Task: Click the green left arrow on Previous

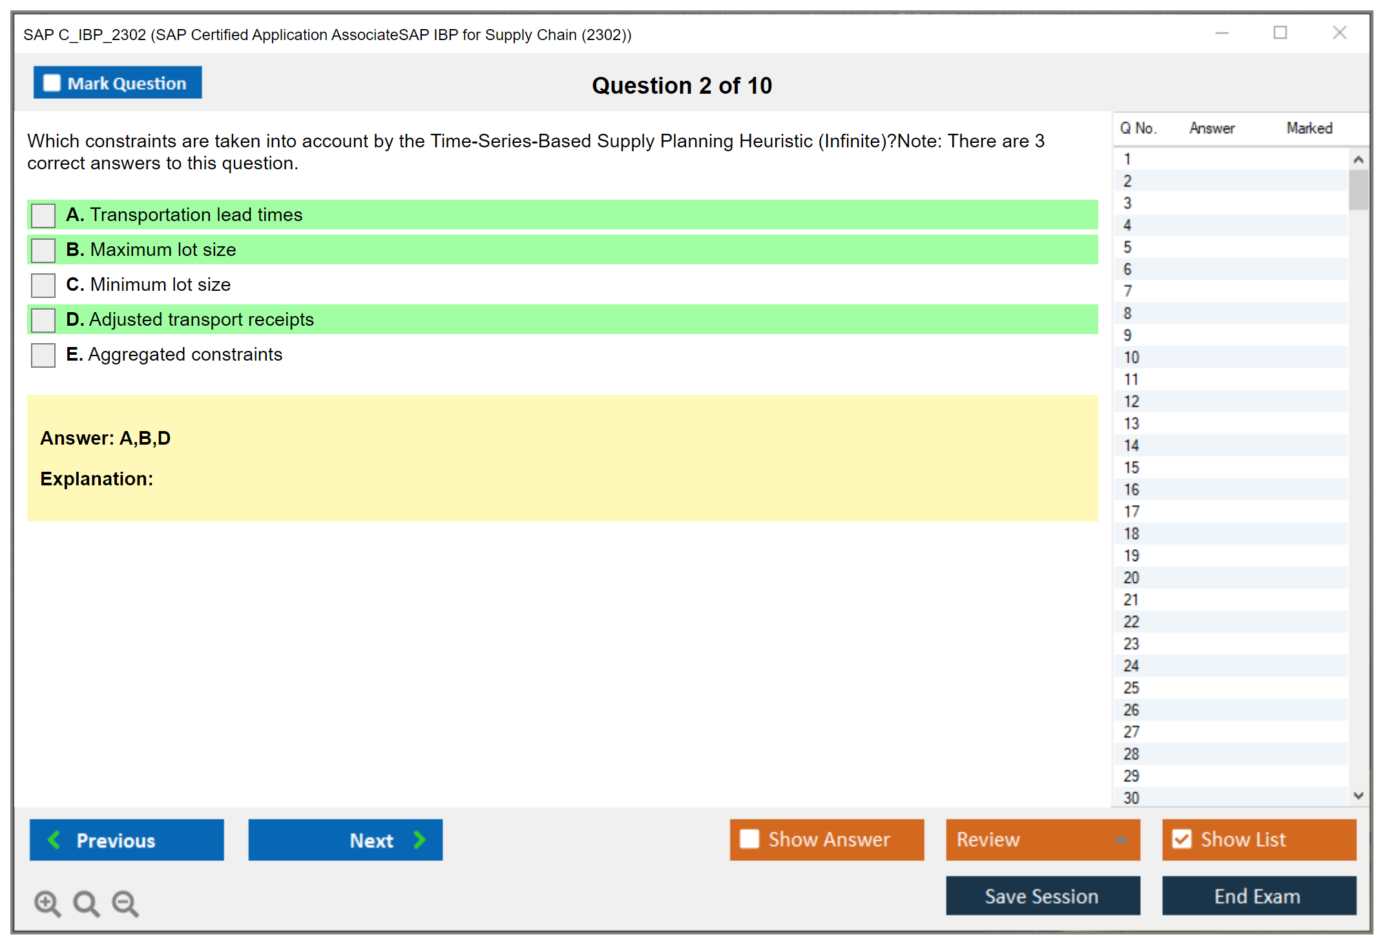Action: (x=54, y=839)
